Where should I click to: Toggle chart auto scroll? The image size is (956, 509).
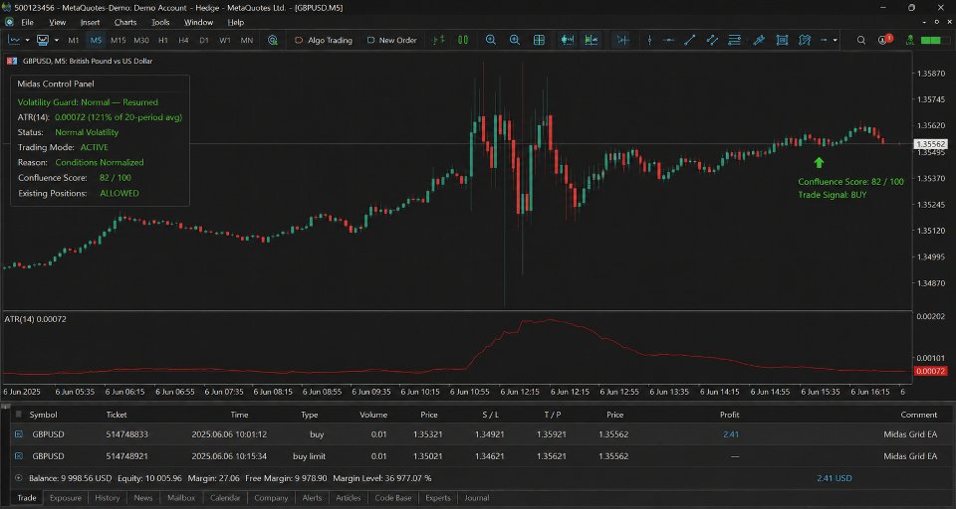pos(568,40)
